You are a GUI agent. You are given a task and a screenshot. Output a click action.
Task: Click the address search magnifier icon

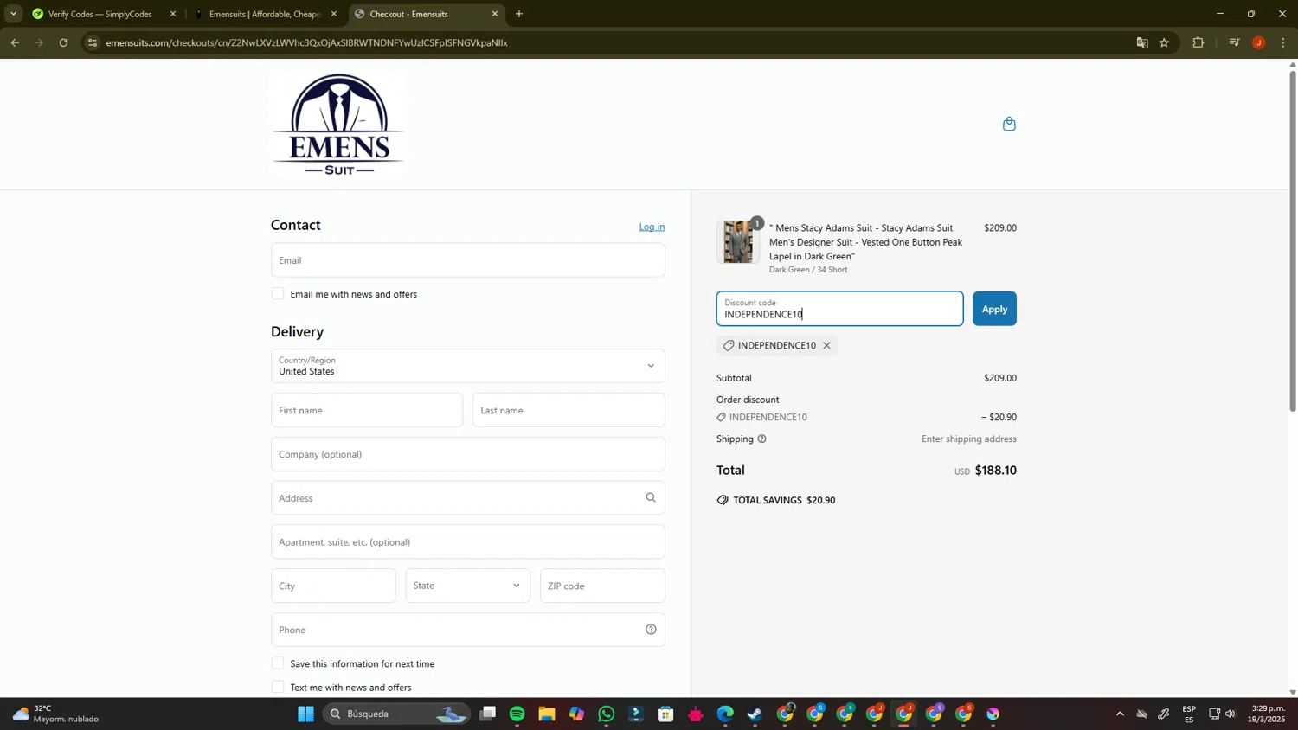(651, 498)
